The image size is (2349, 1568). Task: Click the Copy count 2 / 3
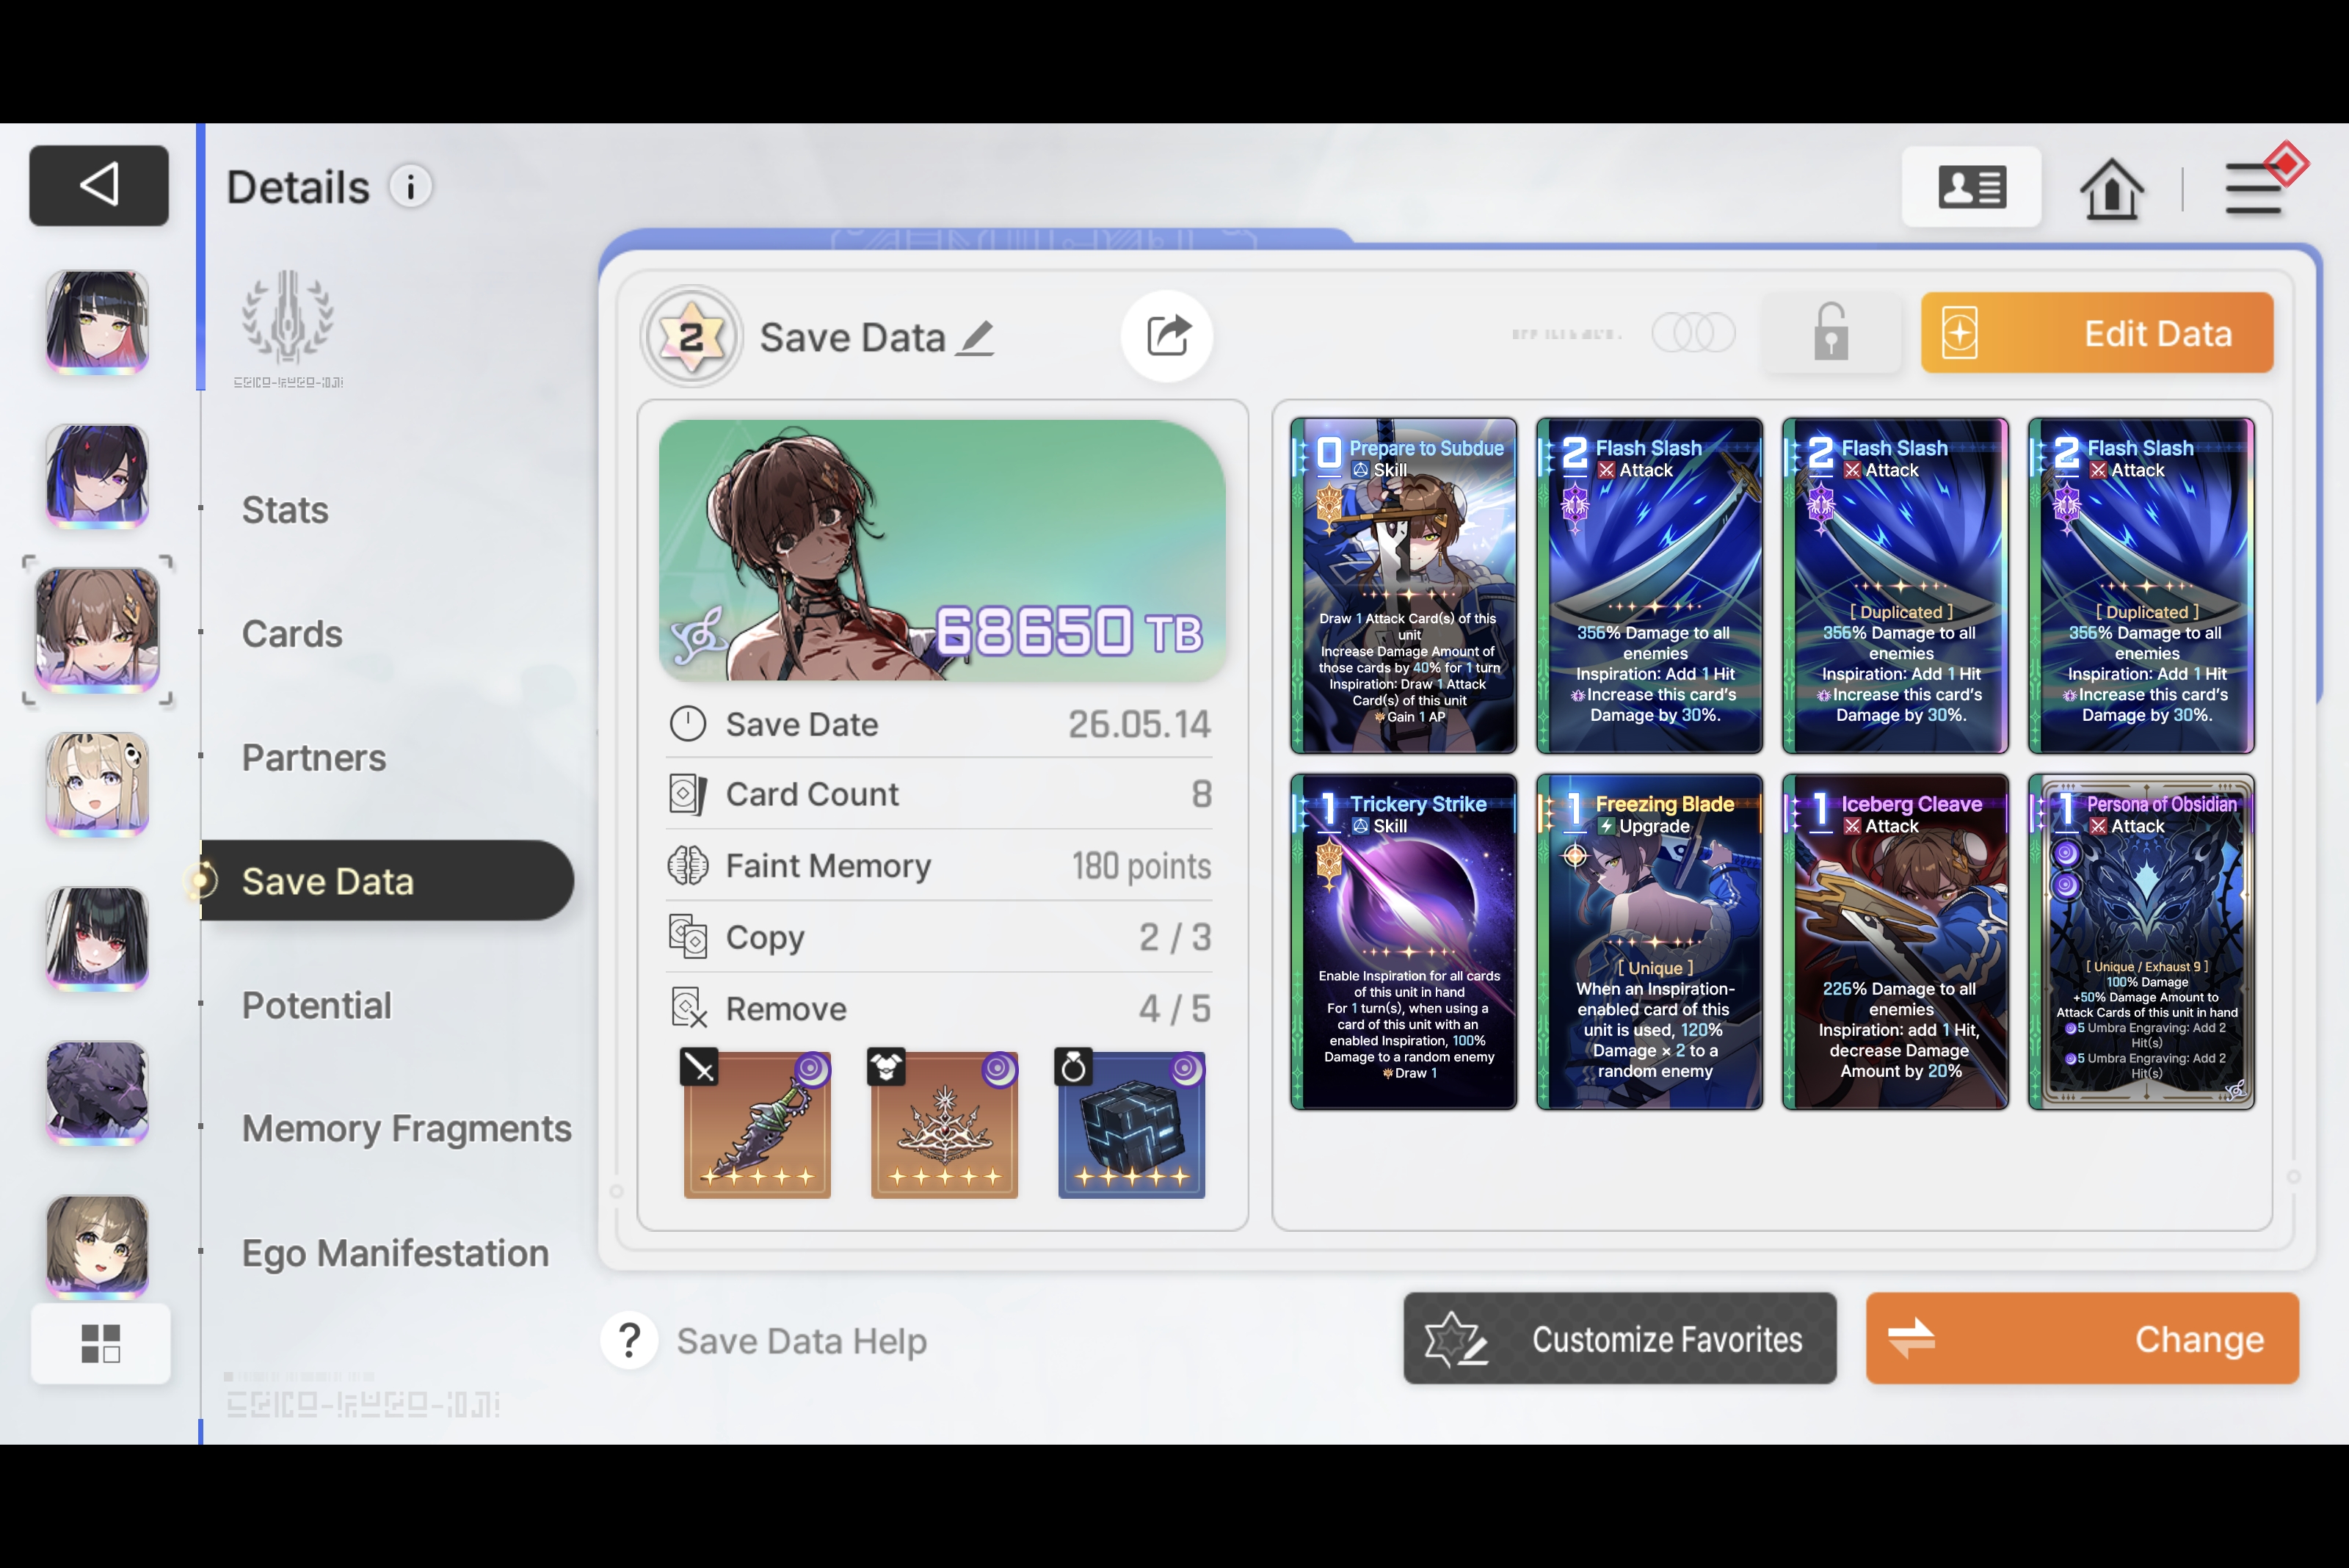tap(1175, 937)
